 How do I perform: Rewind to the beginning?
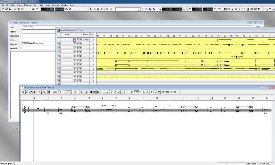click(x=91, y=9)
